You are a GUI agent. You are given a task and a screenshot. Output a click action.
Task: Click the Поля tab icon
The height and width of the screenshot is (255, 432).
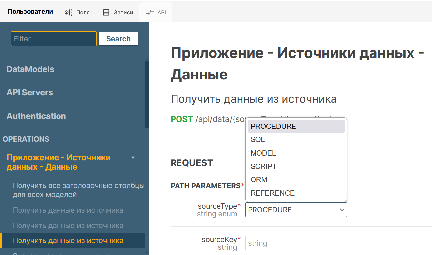click(68, 12)
